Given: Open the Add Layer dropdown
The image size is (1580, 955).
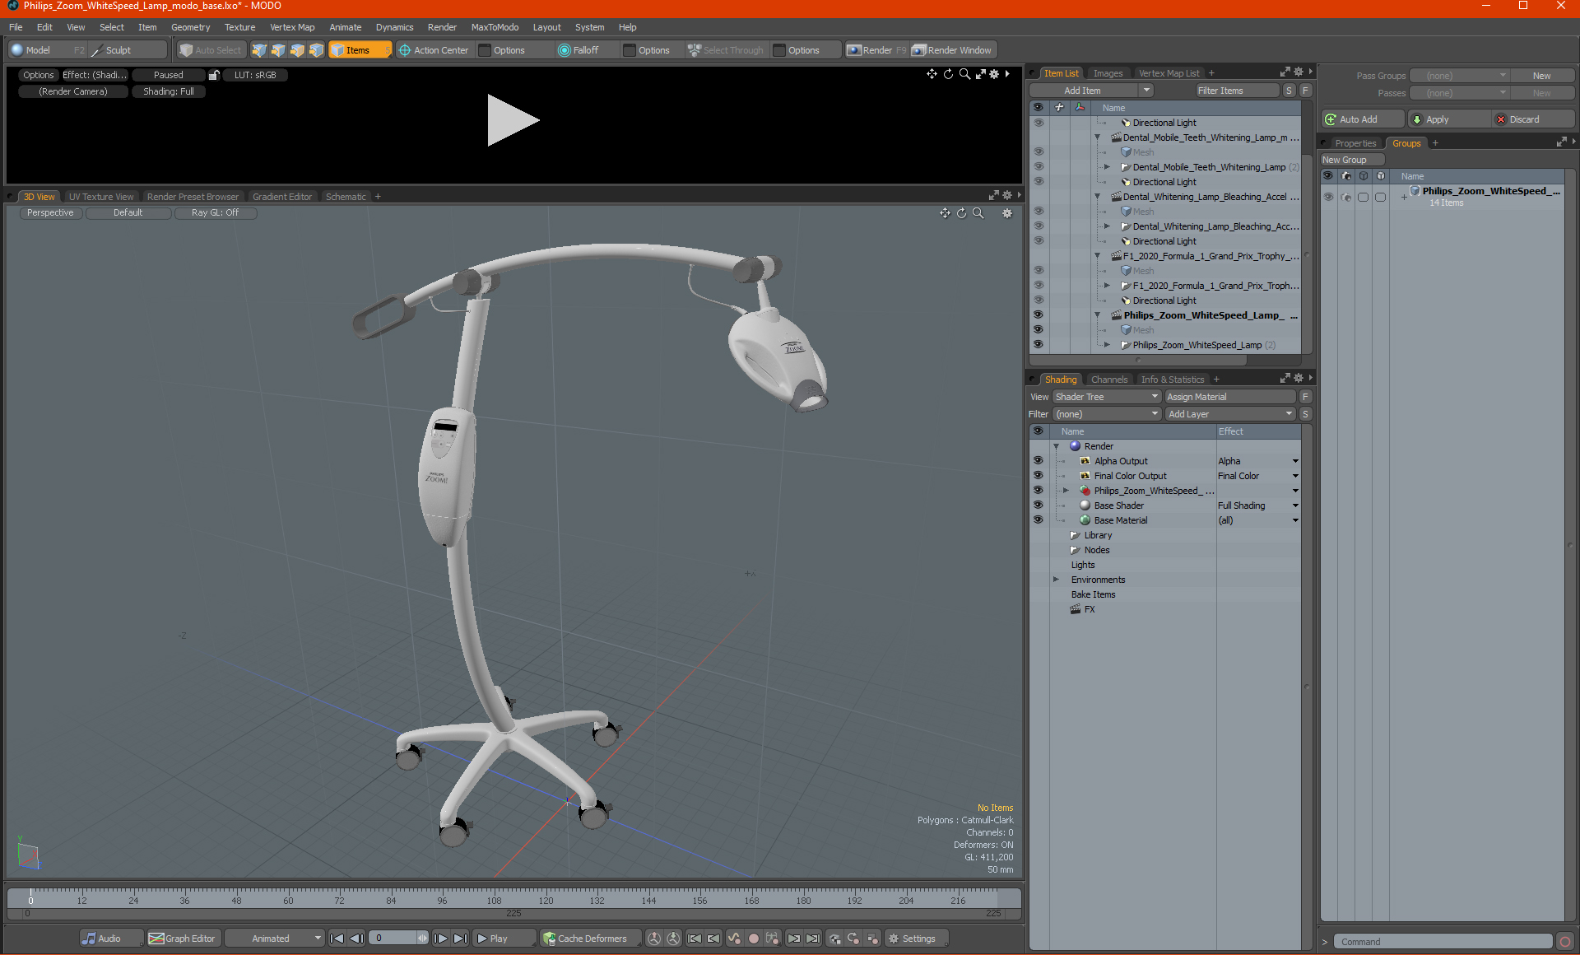Looking at the screenshot, I should pyautogui.click(x=1229, y=414).
